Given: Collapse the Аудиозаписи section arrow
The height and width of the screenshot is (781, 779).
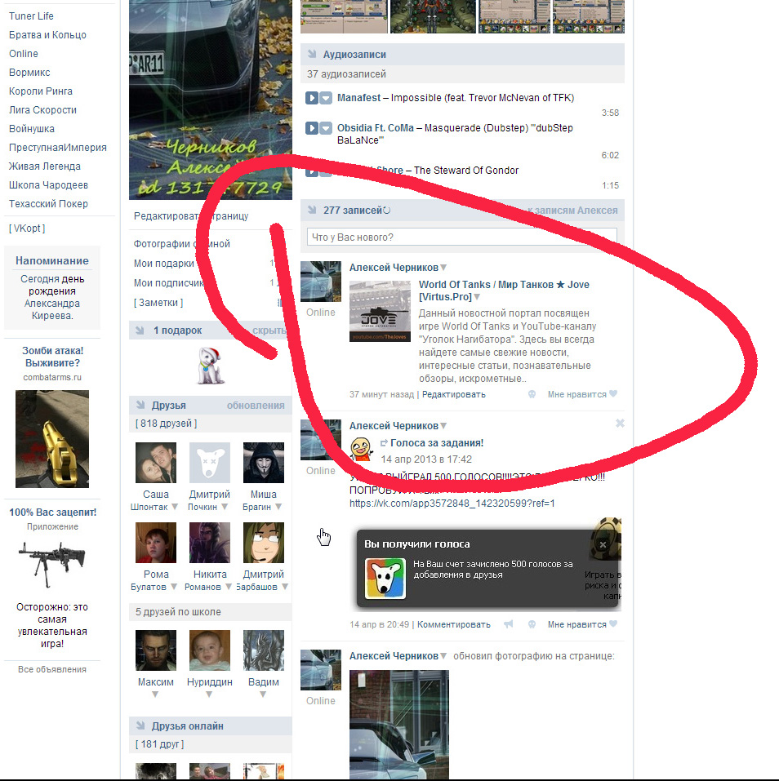Looking at the screenshot, I should point(312,55).
